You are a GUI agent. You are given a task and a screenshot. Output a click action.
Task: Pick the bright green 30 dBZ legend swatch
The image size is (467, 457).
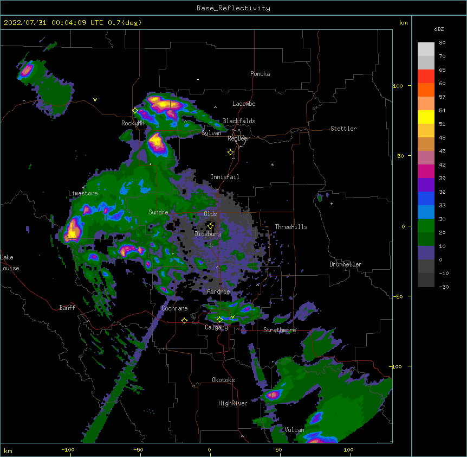click(x=426, y=225)
